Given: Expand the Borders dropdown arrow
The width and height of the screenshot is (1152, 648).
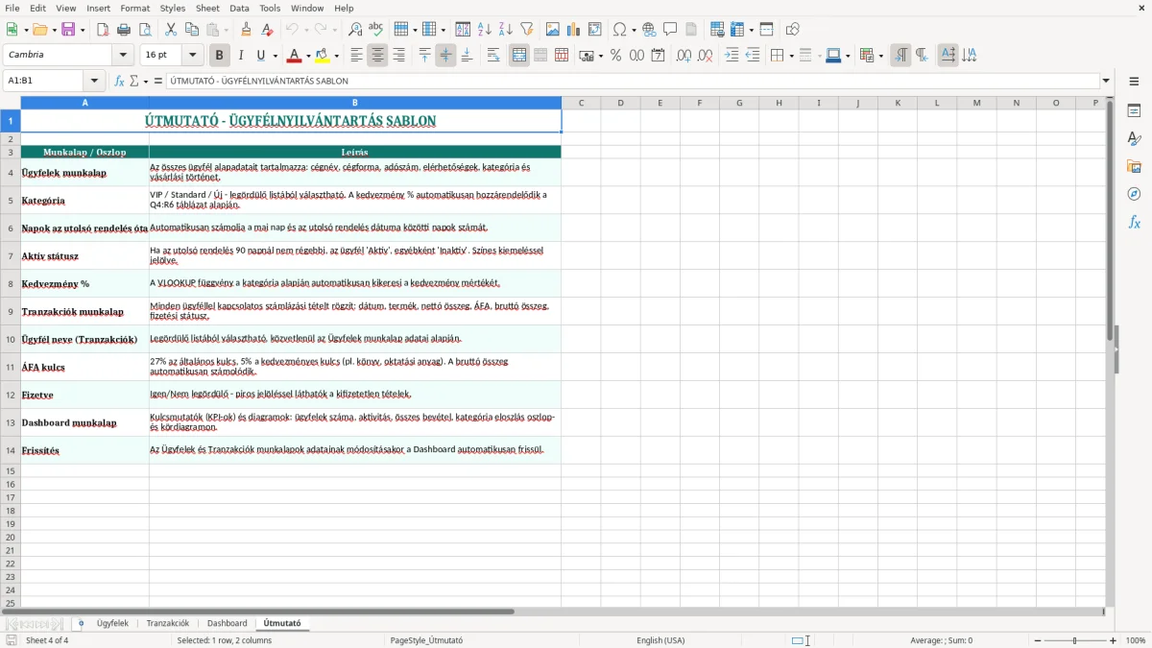Looking at the screenshot, I should (x=791, y=56).
